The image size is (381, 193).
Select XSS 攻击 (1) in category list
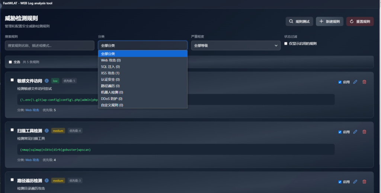pos(110,73)
